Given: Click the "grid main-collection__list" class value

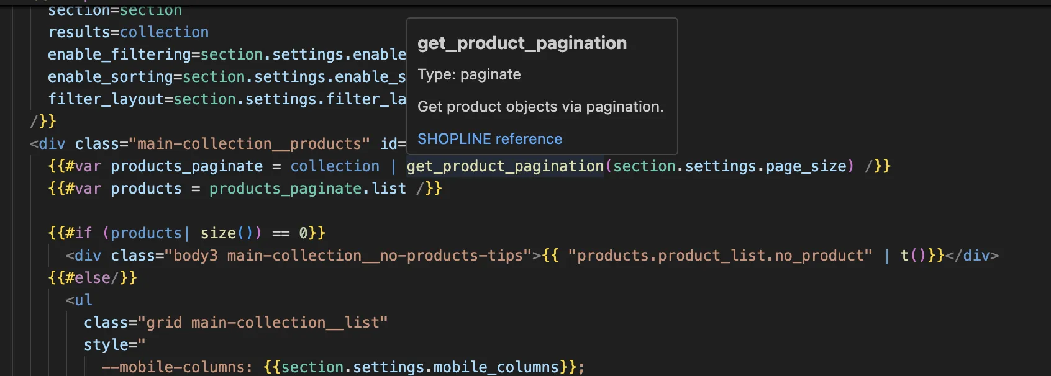Looking at the screenshot, I should [266, 323].
